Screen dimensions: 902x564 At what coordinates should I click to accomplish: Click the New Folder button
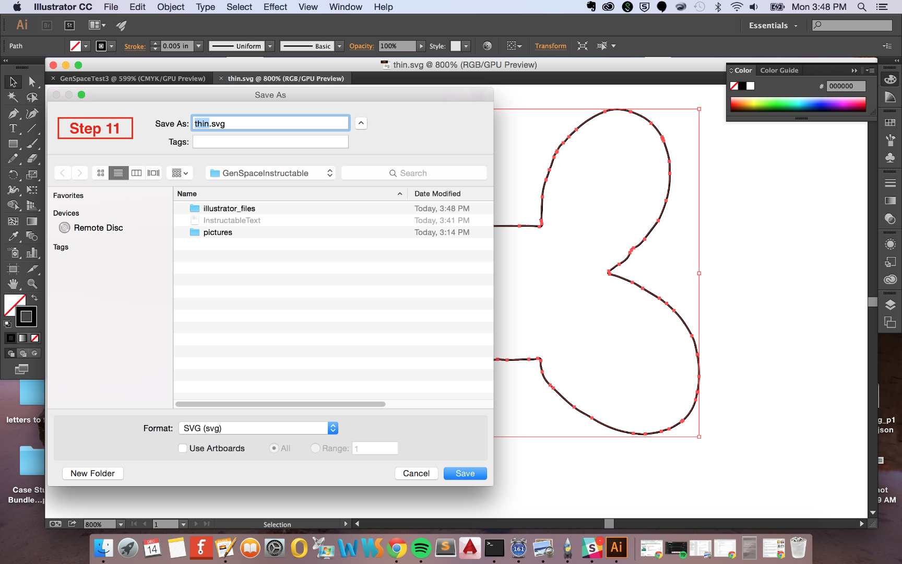pyautogui.click(x=92, y=473)
